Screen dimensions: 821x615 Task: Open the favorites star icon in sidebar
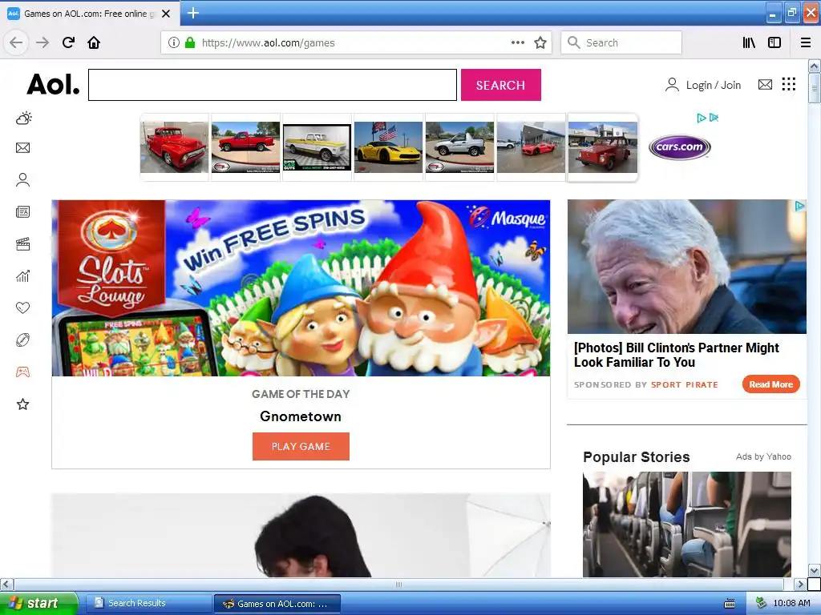point(23,404)
